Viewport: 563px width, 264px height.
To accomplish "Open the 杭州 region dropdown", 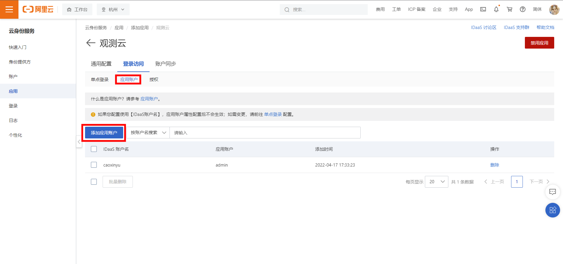I will coord(113,9).
